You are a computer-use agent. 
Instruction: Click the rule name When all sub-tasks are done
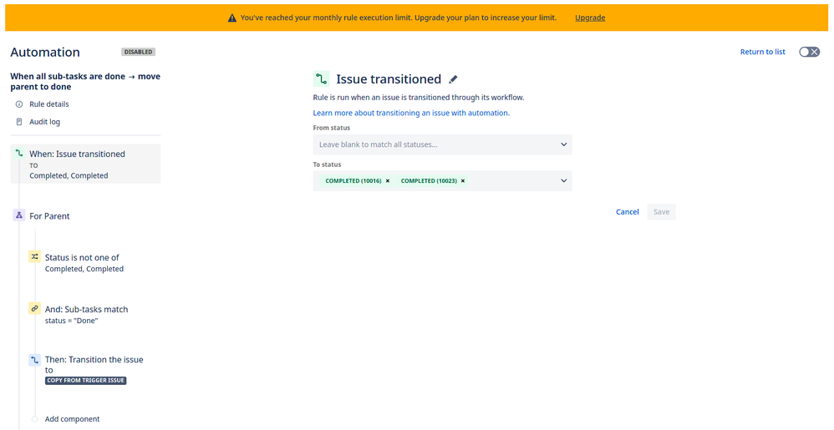[x=85, y=81]
